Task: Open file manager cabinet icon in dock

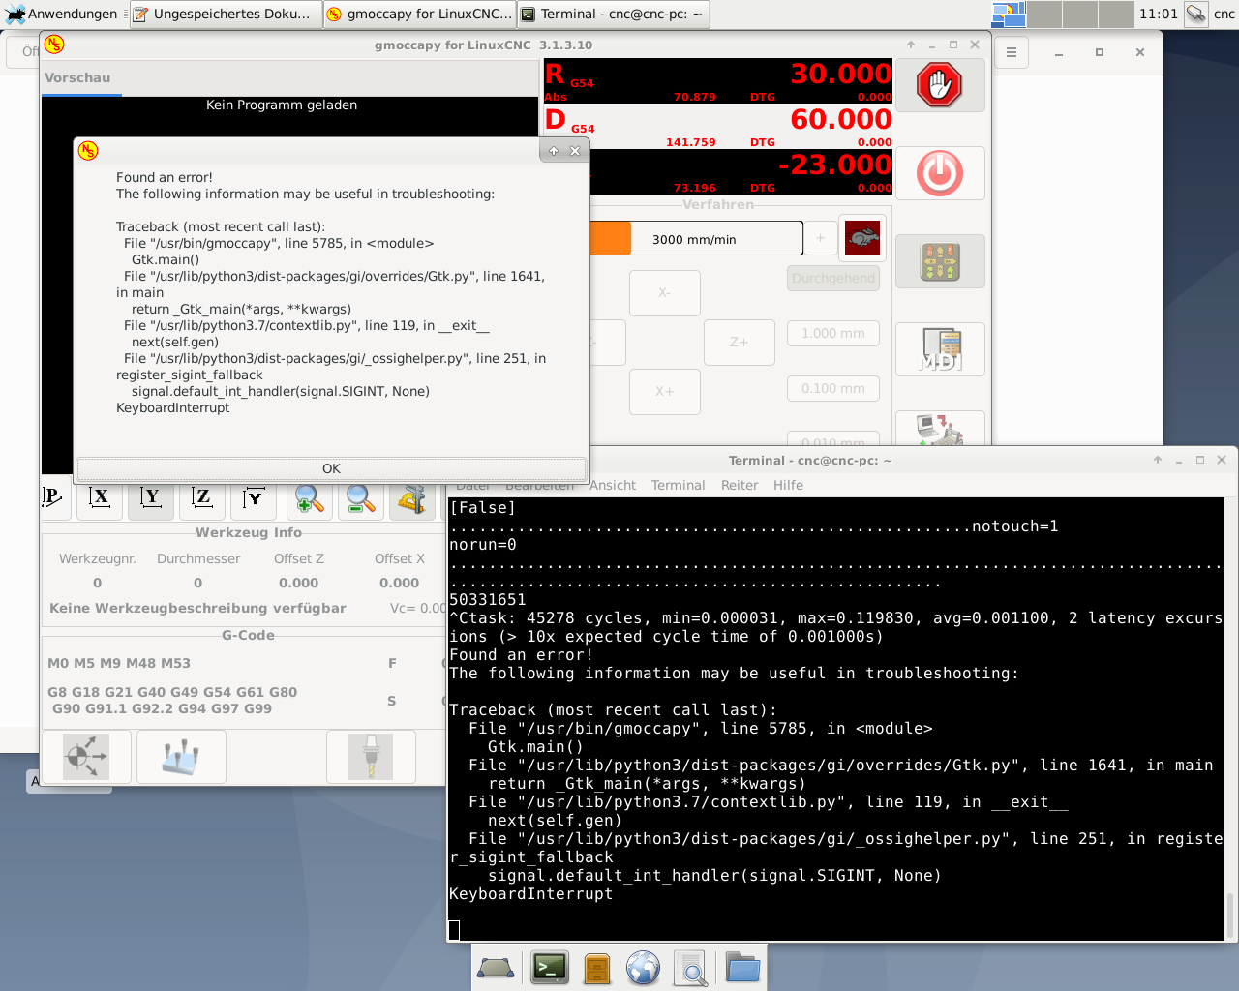Action: pos(597,968)
